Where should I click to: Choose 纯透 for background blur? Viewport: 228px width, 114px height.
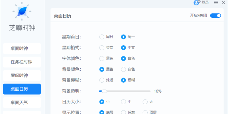[102, 80]
